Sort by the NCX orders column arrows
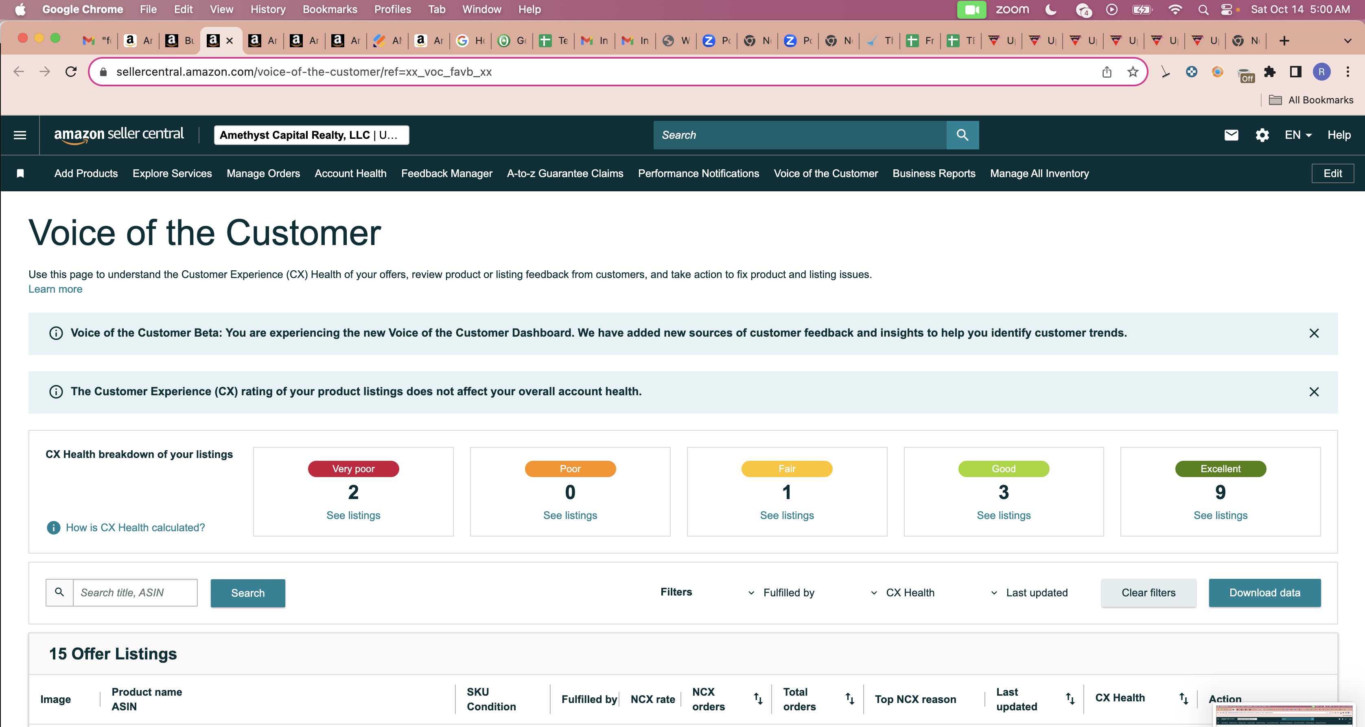 [x=758, y=699]
